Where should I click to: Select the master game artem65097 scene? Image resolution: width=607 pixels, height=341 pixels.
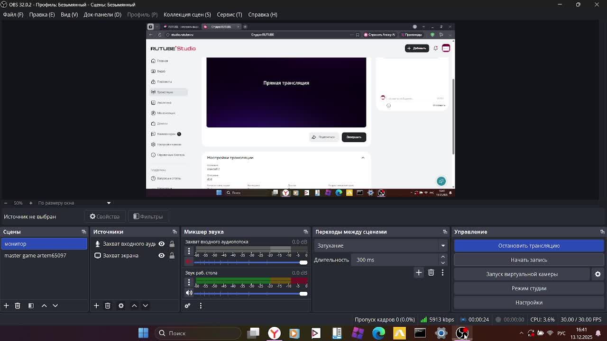[x=44, y=255]
